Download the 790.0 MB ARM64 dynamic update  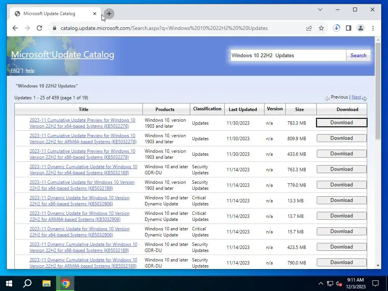(x=341, y=262)
